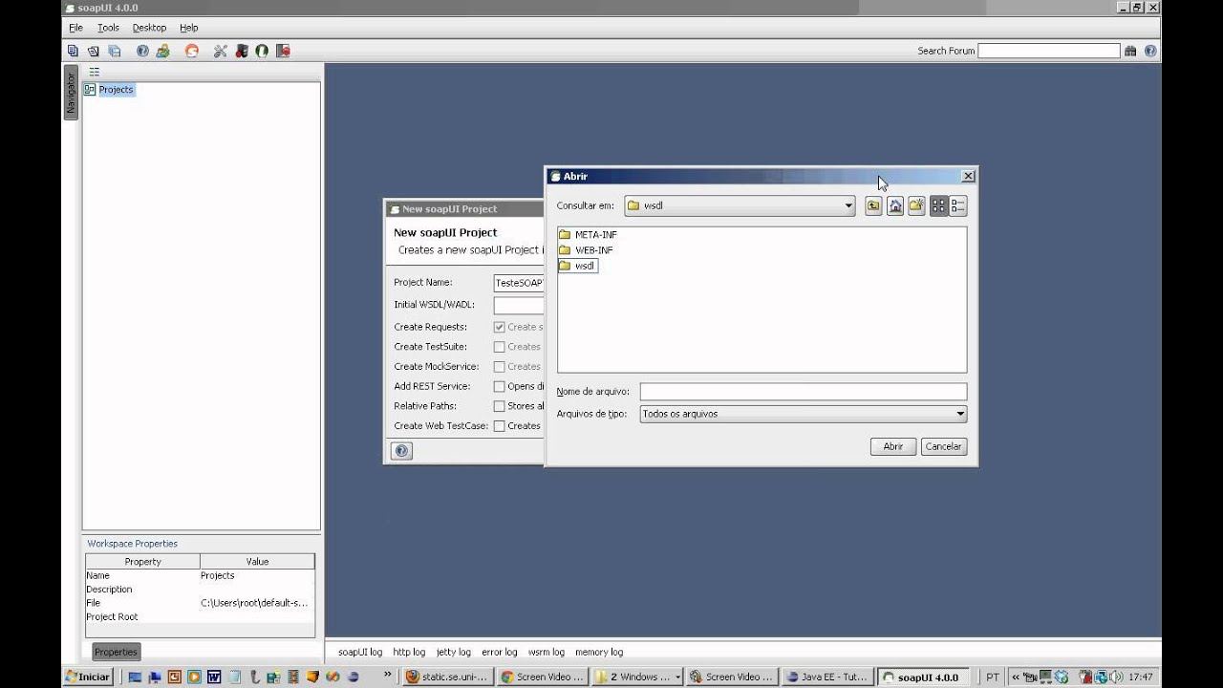Click the Properties button at bottom left

coord(116,652)
